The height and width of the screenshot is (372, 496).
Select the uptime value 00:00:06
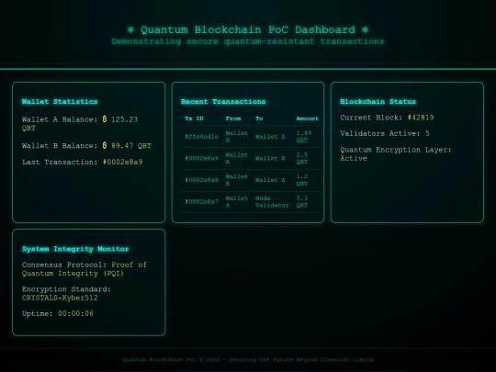(x=75, y=313)
